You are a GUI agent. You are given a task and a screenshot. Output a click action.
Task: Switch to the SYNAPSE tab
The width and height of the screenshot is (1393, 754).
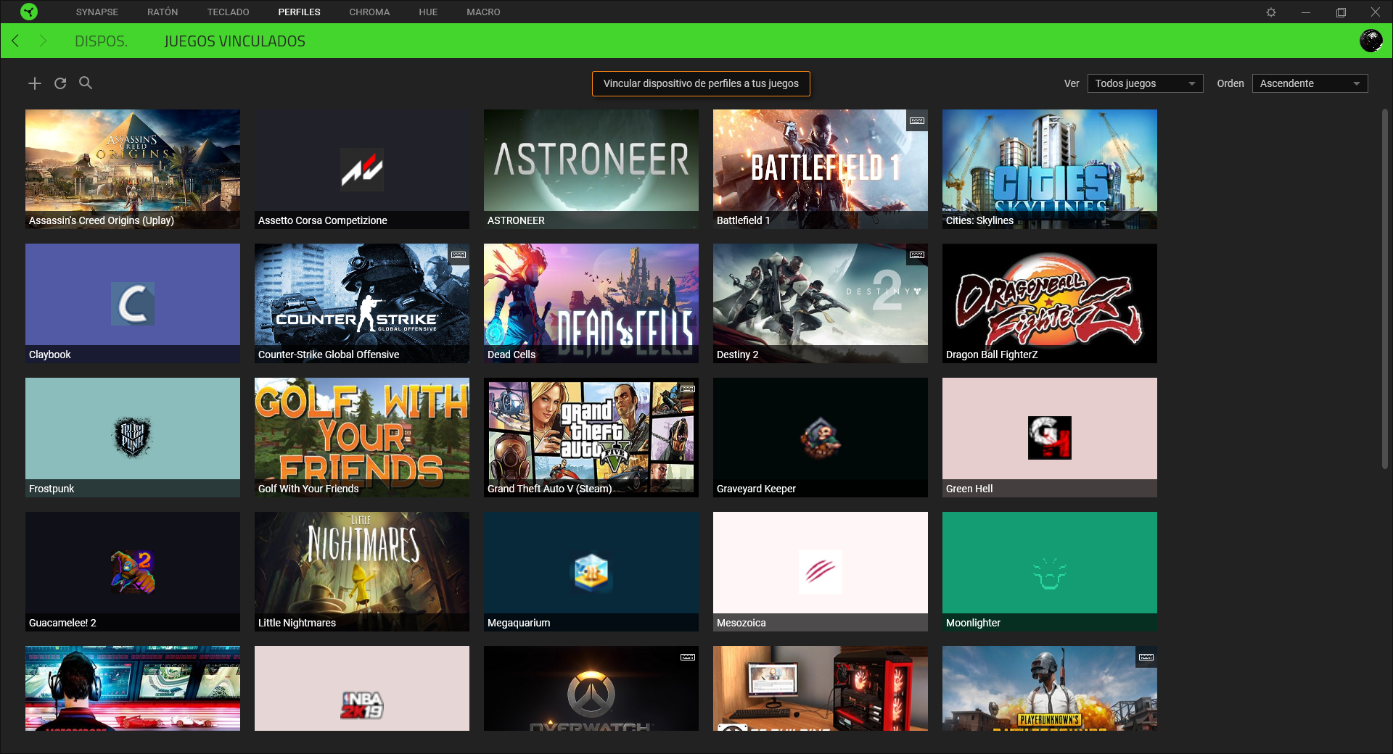(97, 12)
